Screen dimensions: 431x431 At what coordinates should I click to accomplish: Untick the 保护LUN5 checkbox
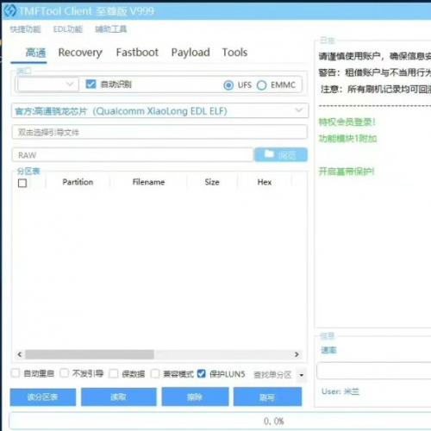(x=201, y=373)
